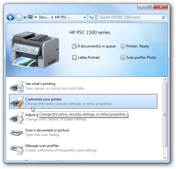Click the scrollbar down arrow
Image resolution: width=176 pixels, height=169 pixels.
click(165, 158)
